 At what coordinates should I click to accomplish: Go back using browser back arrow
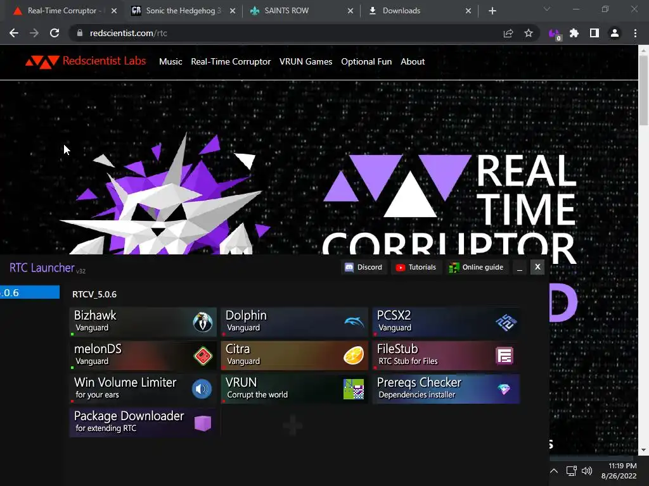click(x=14, y=33)
